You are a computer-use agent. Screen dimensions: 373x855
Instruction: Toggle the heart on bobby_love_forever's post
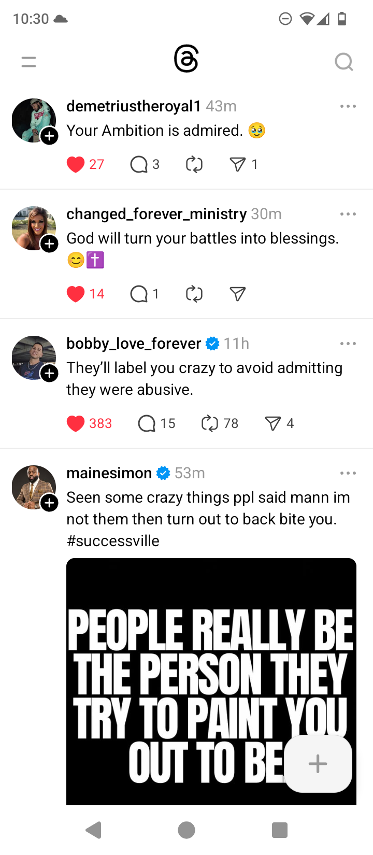coord(76,424)
